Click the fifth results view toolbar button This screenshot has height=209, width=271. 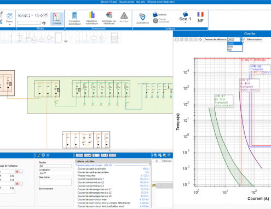[x=112, y=155]
